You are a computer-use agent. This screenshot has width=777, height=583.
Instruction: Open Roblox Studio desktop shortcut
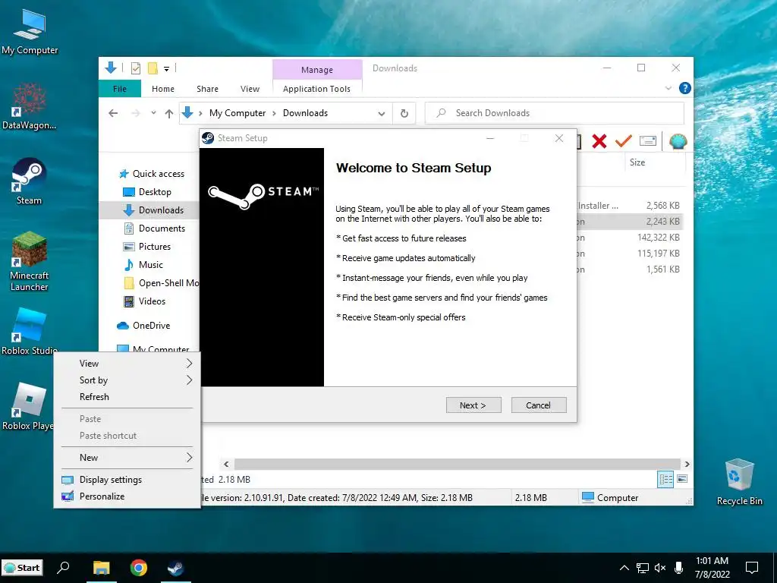[30, 331]
